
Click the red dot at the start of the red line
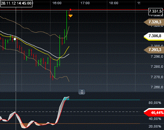point(70,9)
